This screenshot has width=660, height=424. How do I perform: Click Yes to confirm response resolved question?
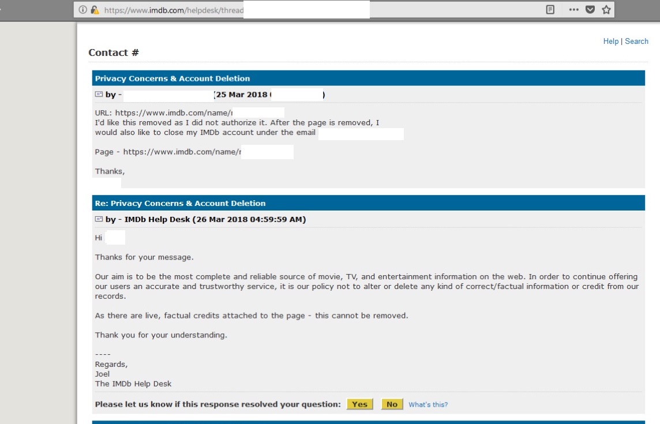pos(359,404)
